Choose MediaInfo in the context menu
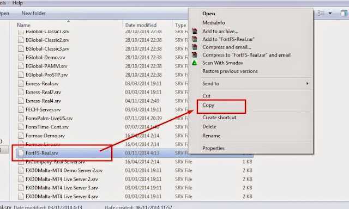The width and height of the screenshot is (349, 209). click(213, 23)
